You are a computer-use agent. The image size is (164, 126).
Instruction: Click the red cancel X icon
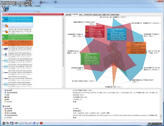[x=41, y=123]
